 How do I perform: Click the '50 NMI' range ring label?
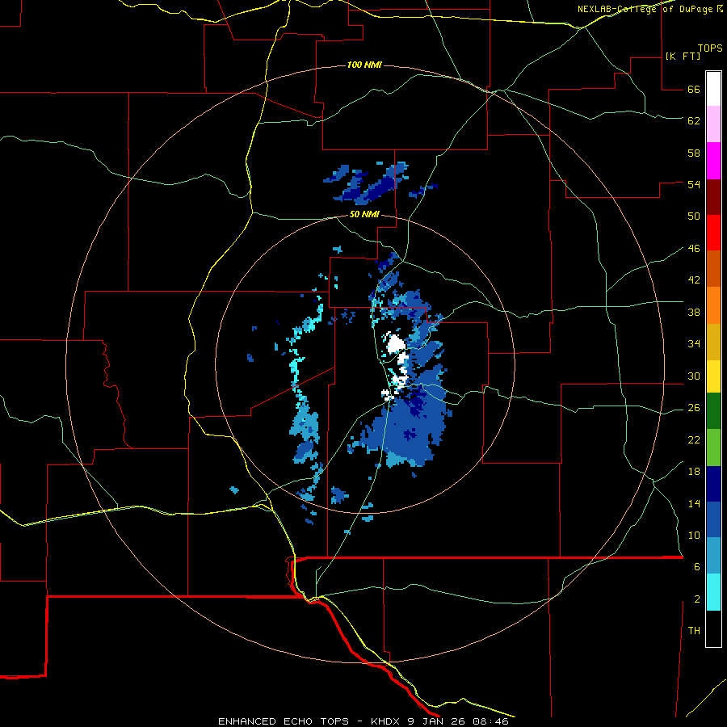tap(364, 214)
